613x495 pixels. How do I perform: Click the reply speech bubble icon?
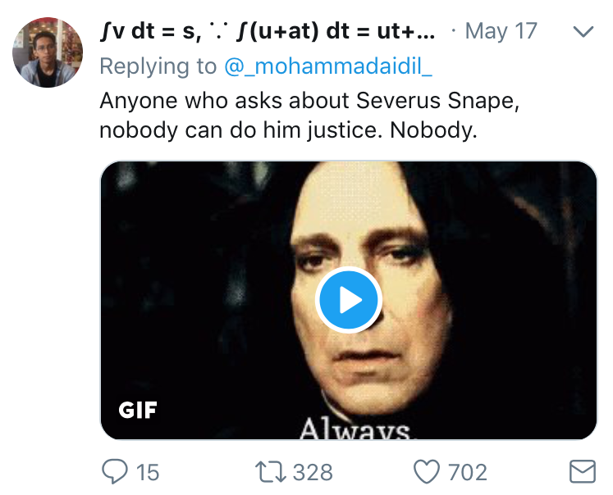coord(113,471)
